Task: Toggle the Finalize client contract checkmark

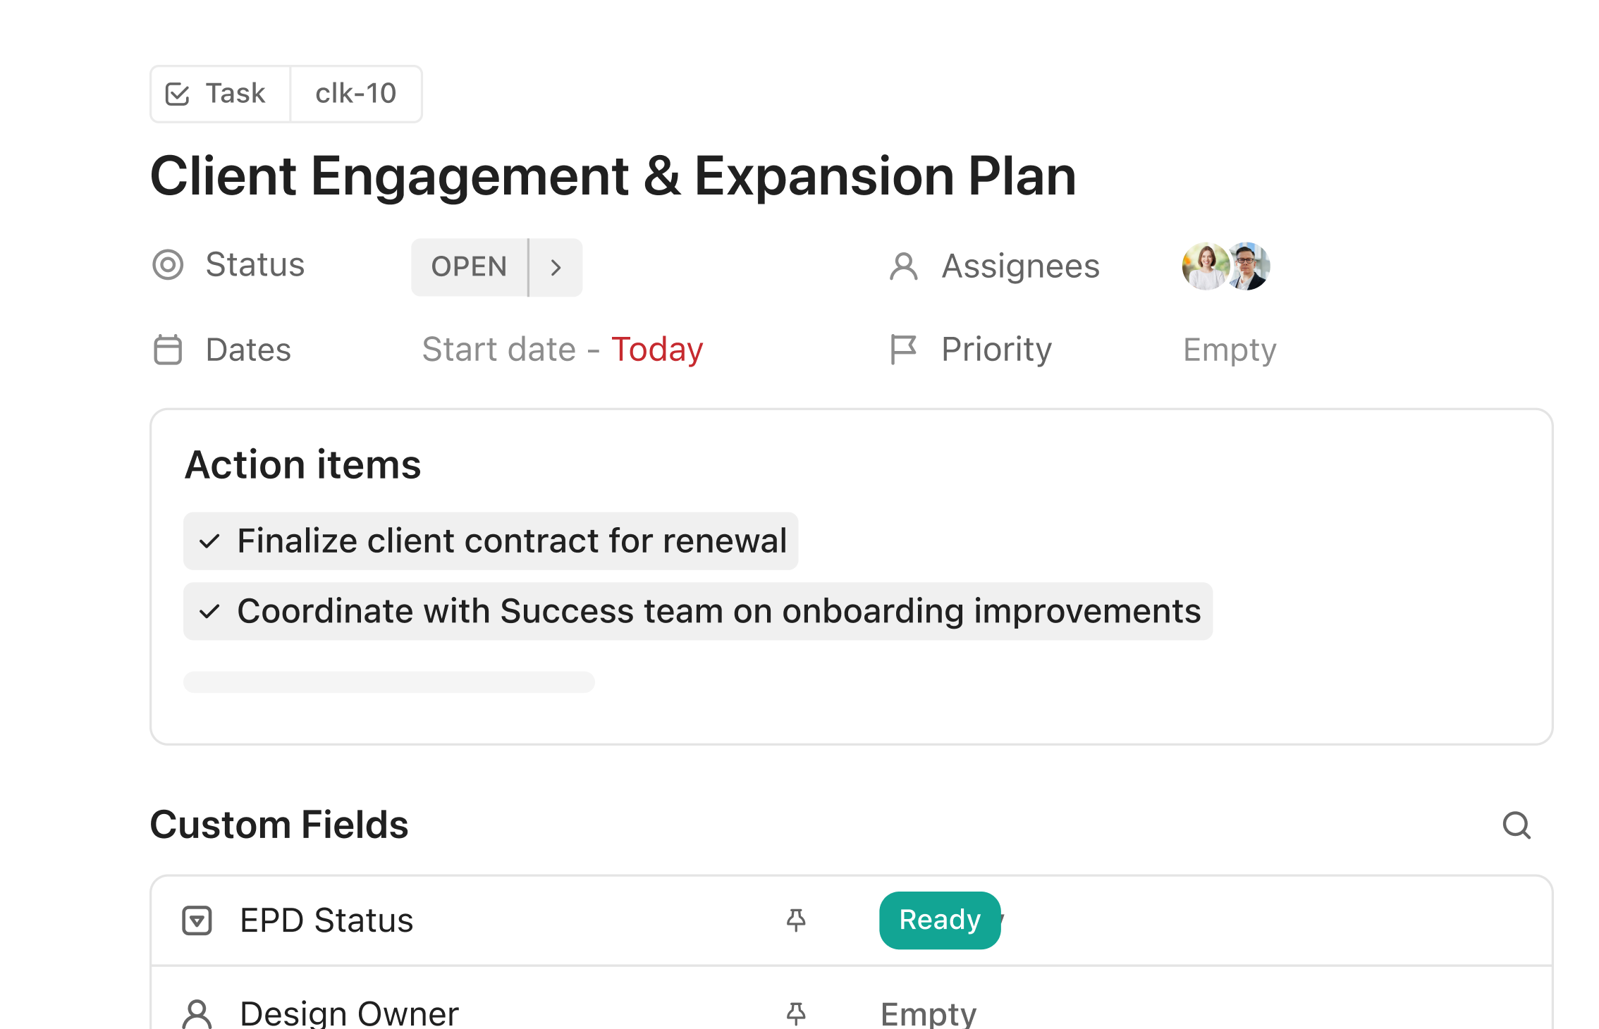Action: (x=209, y=541)
